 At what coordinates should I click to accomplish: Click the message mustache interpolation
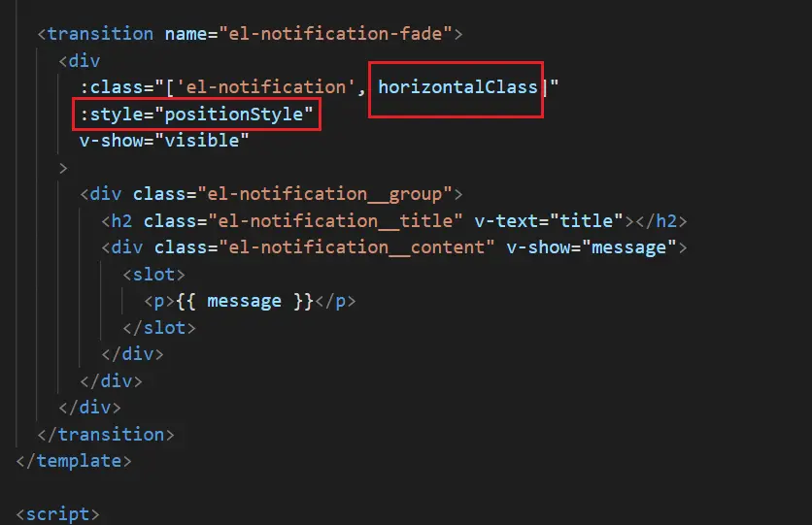pyautogui.click(x=245, y=302)
